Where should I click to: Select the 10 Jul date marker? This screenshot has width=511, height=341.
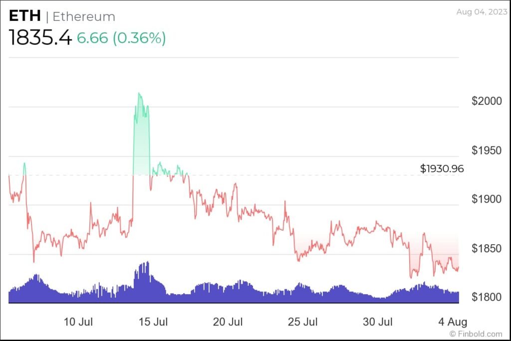(x=78, y=322)
